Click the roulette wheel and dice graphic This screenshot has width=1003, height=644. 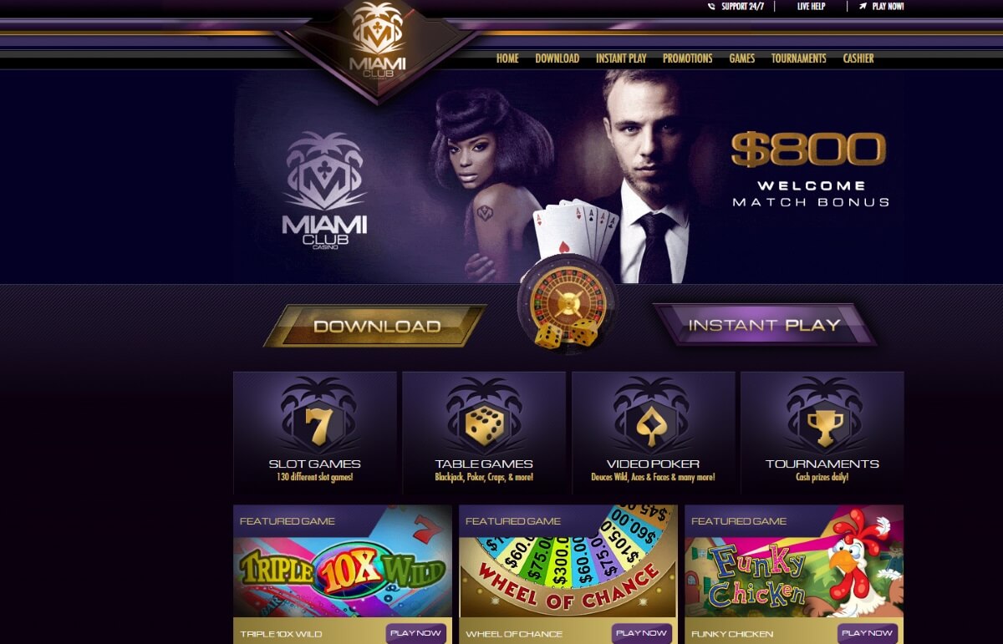568,308
